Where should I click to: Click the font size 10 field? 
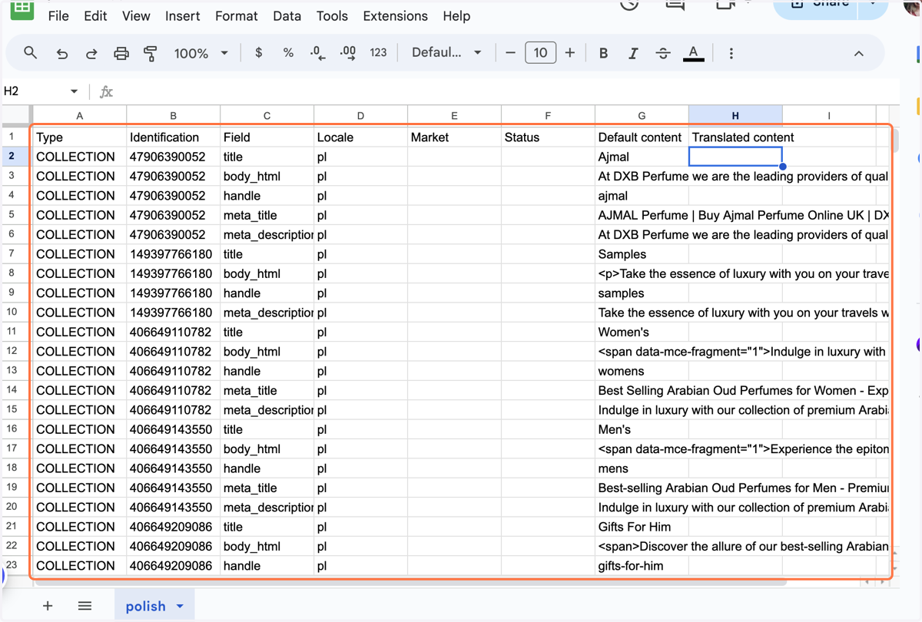pyautogui.click(x=540, y=53)
